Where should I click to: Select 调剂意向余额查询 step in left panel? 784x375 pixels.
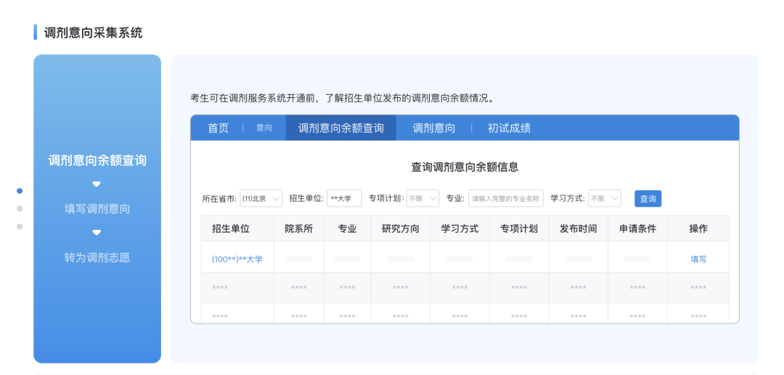coord(97,160)
